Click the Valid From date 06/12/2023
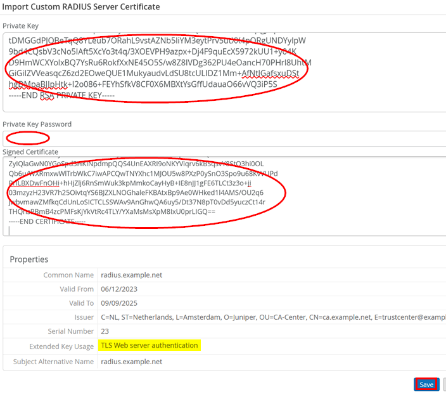The height and width of the screenshot is (394, 446). pyautogui.click(x=119, y=289)
